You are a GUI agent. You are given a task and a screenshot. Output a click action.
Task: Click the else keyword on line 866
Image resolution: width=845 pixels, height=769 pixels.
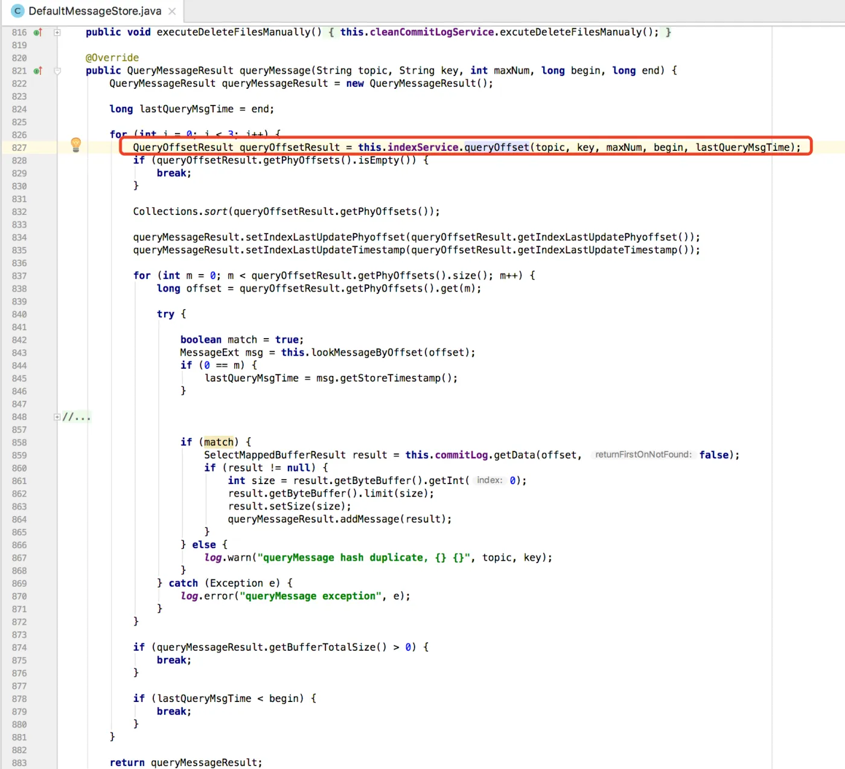point(204,544)
